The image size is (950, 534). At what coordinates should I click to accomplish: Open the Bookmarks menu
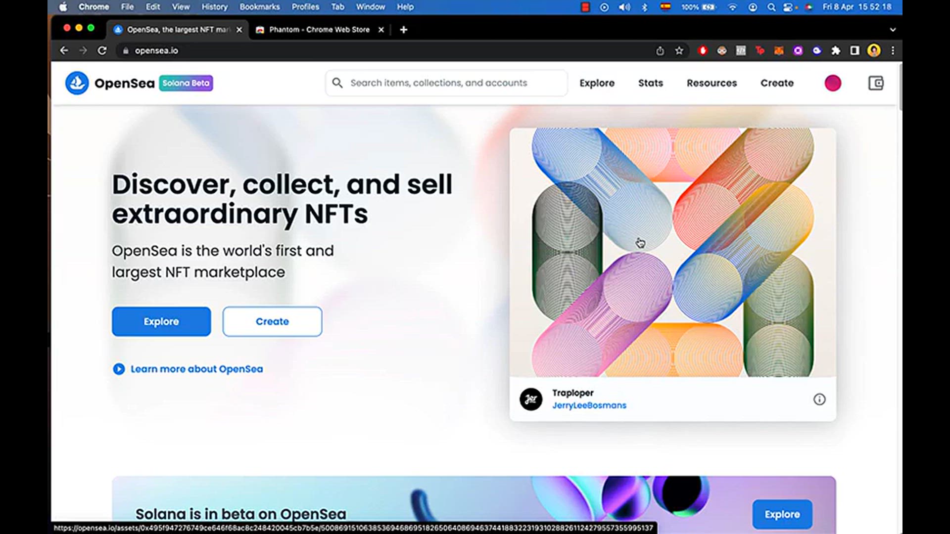(259, 7)
